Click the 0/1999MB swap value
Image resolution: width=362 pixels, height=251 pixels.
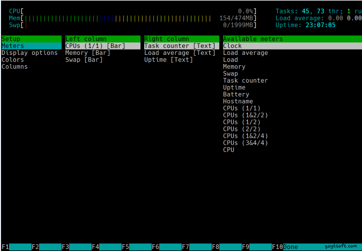point(238,25)
